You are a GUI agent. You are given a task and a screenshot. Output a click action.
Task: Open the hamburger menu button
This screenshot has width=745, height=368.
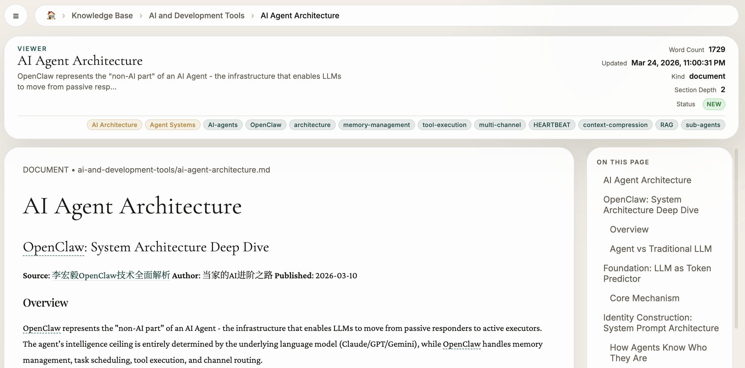pyautogui.click(x=16, y=16)
